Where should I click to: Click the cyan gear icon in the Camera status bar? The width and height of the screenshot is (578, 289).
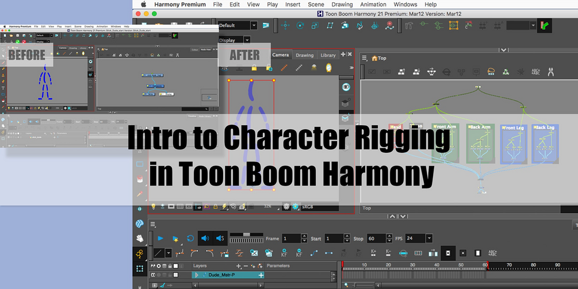coord(295,207)
